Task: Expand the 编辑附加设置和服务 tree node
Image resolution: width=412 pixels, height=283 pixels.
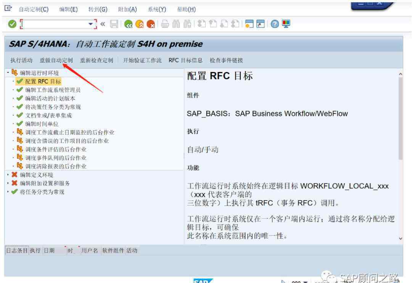Action: coord(8,183)
